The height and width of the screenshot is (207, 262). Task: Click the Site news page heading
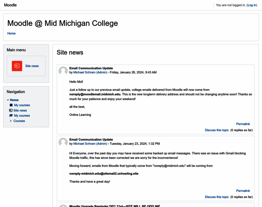(70, 52)
